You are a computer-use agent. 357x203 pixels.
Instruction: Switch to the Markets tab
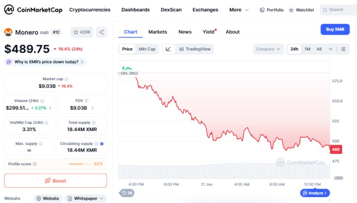pyautogui.click(x=157, y=32)
